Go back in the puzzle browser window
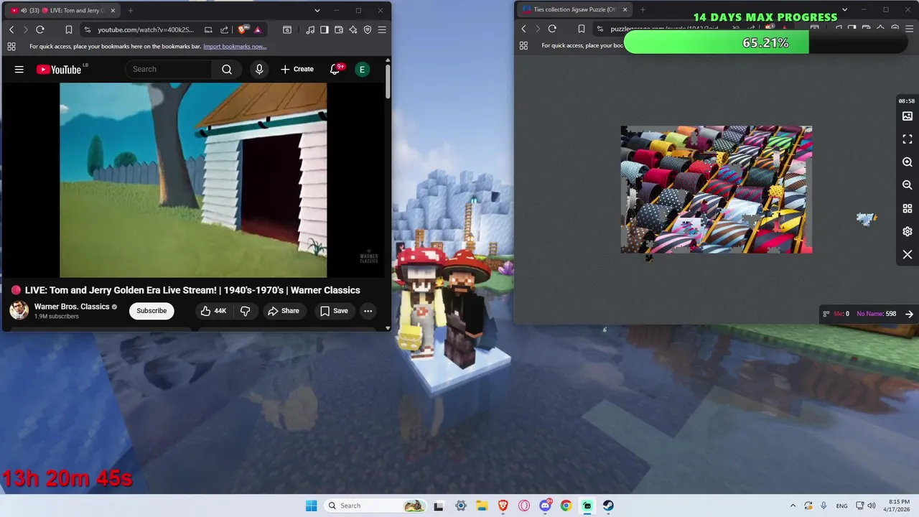 tap(523, 29)
